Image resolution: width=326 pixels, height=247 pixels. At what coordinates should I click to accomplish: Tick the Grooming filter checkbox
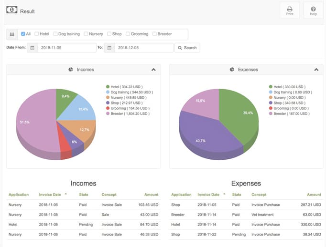(x=128, y=34)
